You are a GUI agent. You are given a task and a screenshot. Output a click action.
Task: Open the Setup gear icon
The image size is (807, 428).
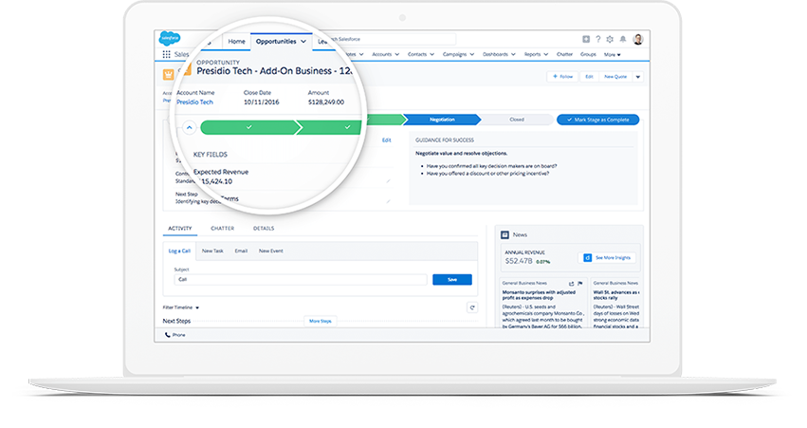(611, 39)
